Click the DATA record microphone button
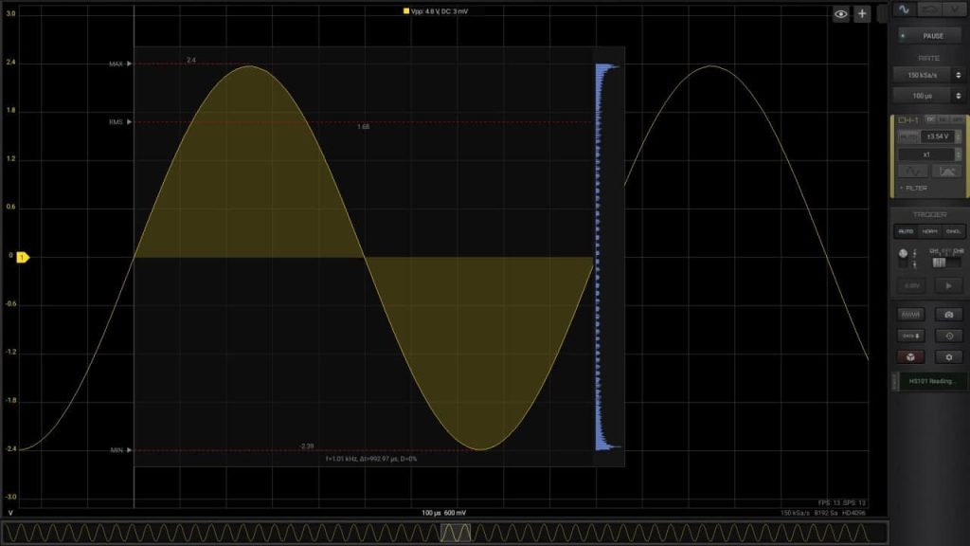970x546 pixels. (x=910, y=336)
